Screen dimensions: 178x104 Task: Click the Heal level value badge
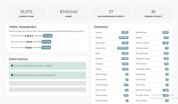point(167,74)
